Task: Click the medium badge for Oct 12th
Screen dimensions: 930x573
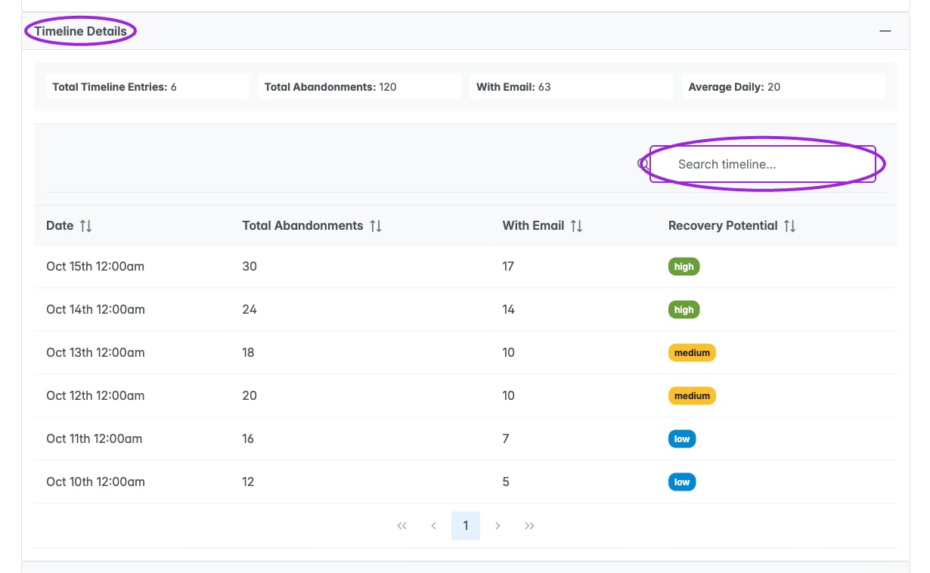Action: click(692, 395)
